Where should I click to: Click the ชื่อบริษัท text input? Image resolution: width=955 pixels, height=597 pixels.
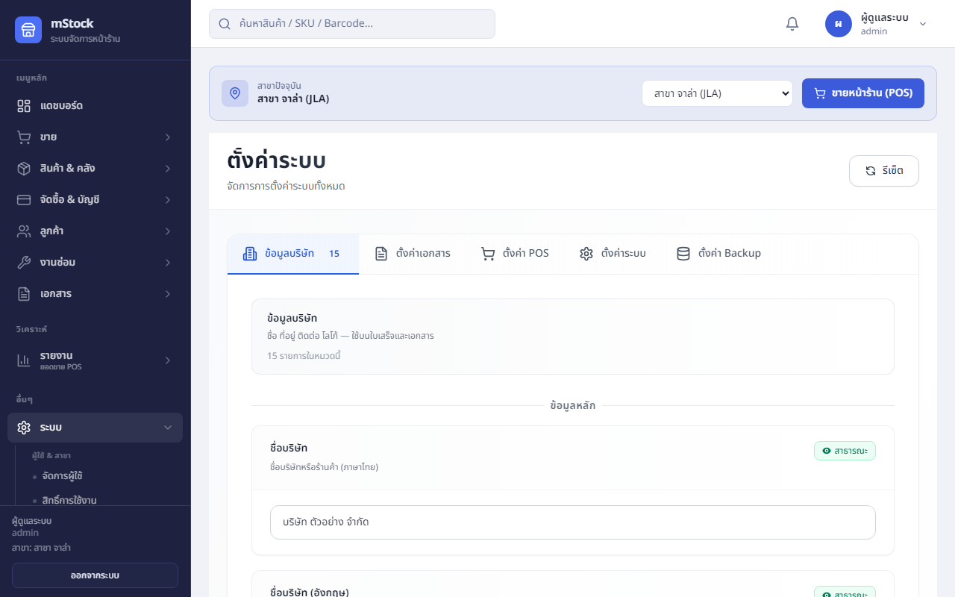(573, 522)
